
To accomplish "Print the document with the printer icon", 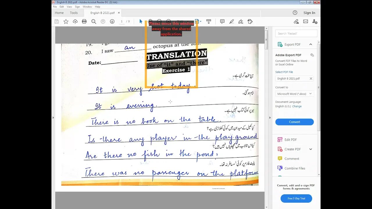I will 84,21.
